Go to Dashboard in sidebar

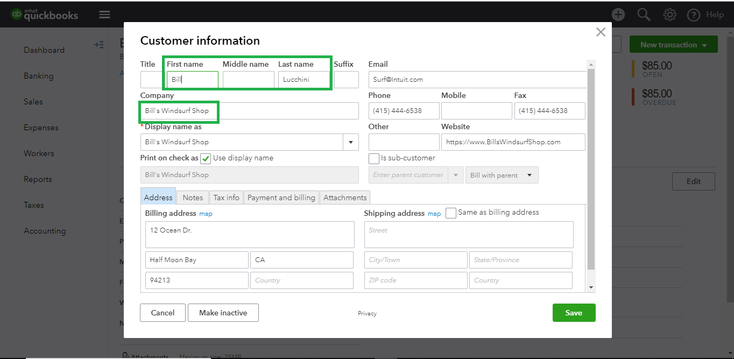pyautogui.click(x=44, y=50)
